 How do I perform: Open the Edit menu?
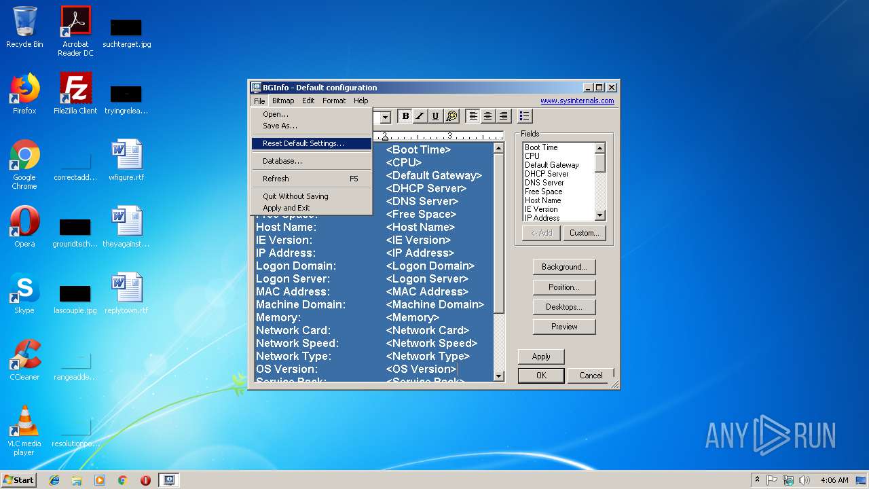[308, 101]
